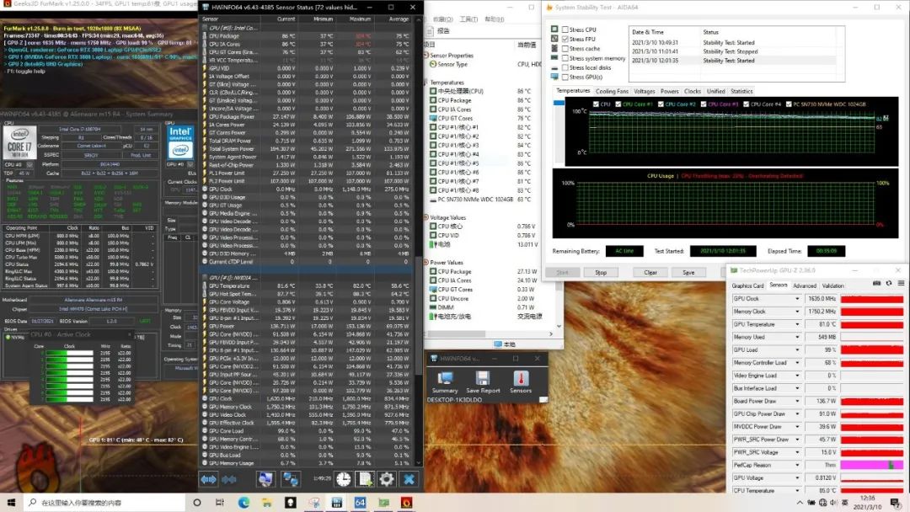Open Graphics Card tab in GPU-Z
The image size is (910, 512).
point(747,285)
